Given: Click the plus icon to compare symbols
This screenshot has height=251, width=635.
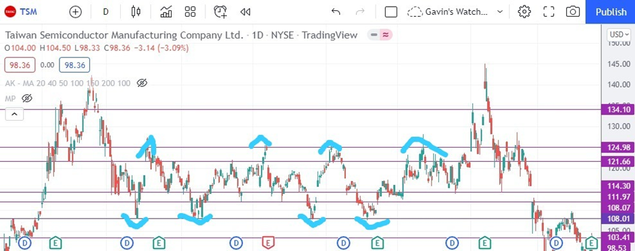Looking at the screenshot, I should [76, 11].
